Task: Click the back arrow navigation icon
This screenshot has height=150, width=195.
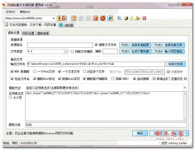Action: coord(81,18)
